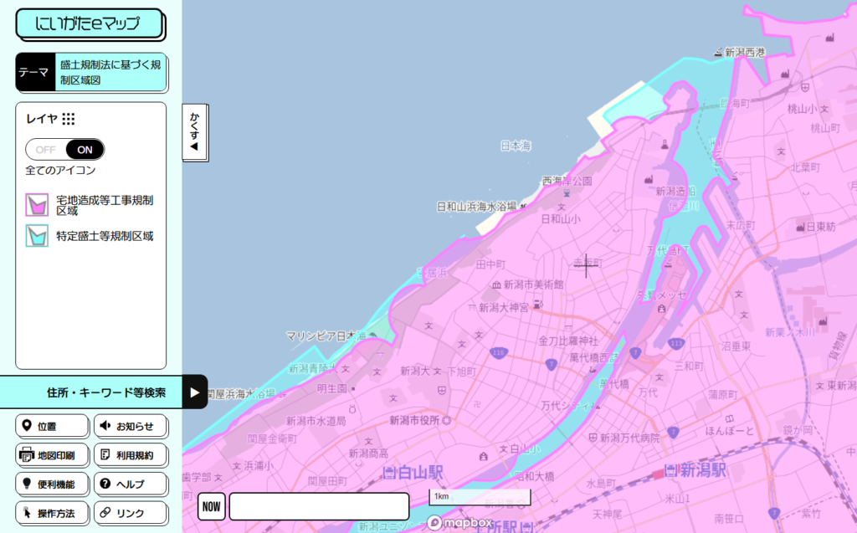Open リンク links page

pos(130,513)
